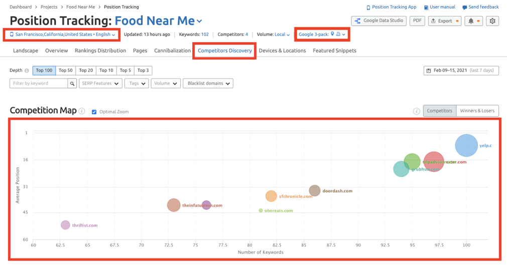Click the sfchronicle.com orange bubble
This screenshot has height=269, width=507.
271,196
